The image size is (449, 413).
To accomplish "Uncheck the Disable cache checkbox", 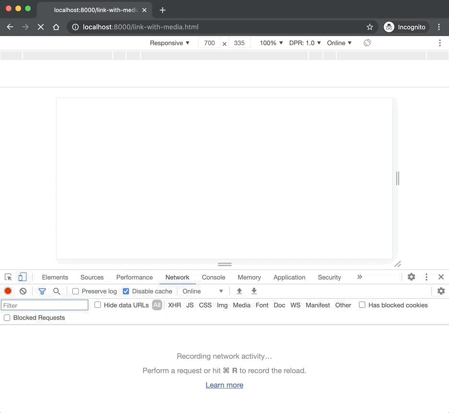I will pos(126,291).
